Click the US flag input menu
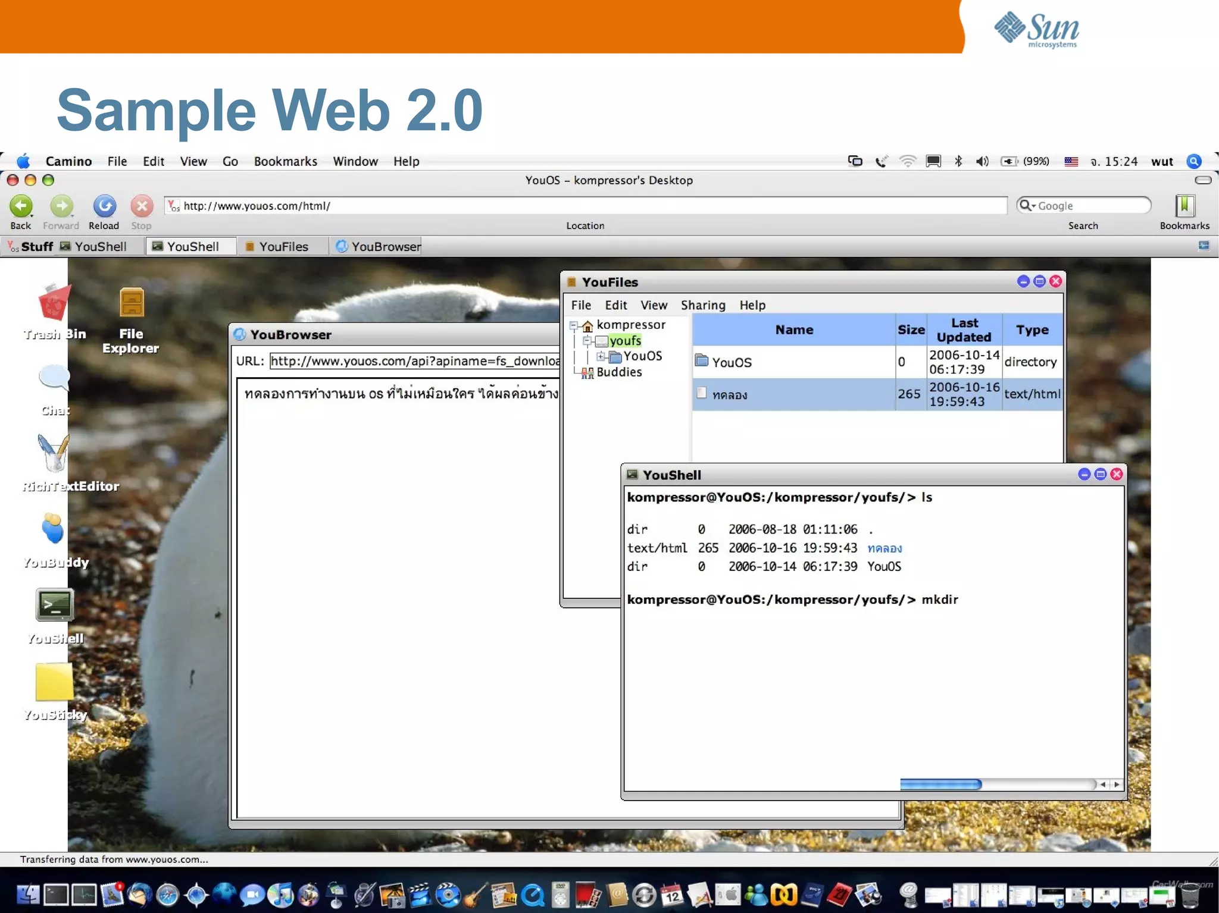The width and height of the screenshot is (1219, 913). point(1071,161)
